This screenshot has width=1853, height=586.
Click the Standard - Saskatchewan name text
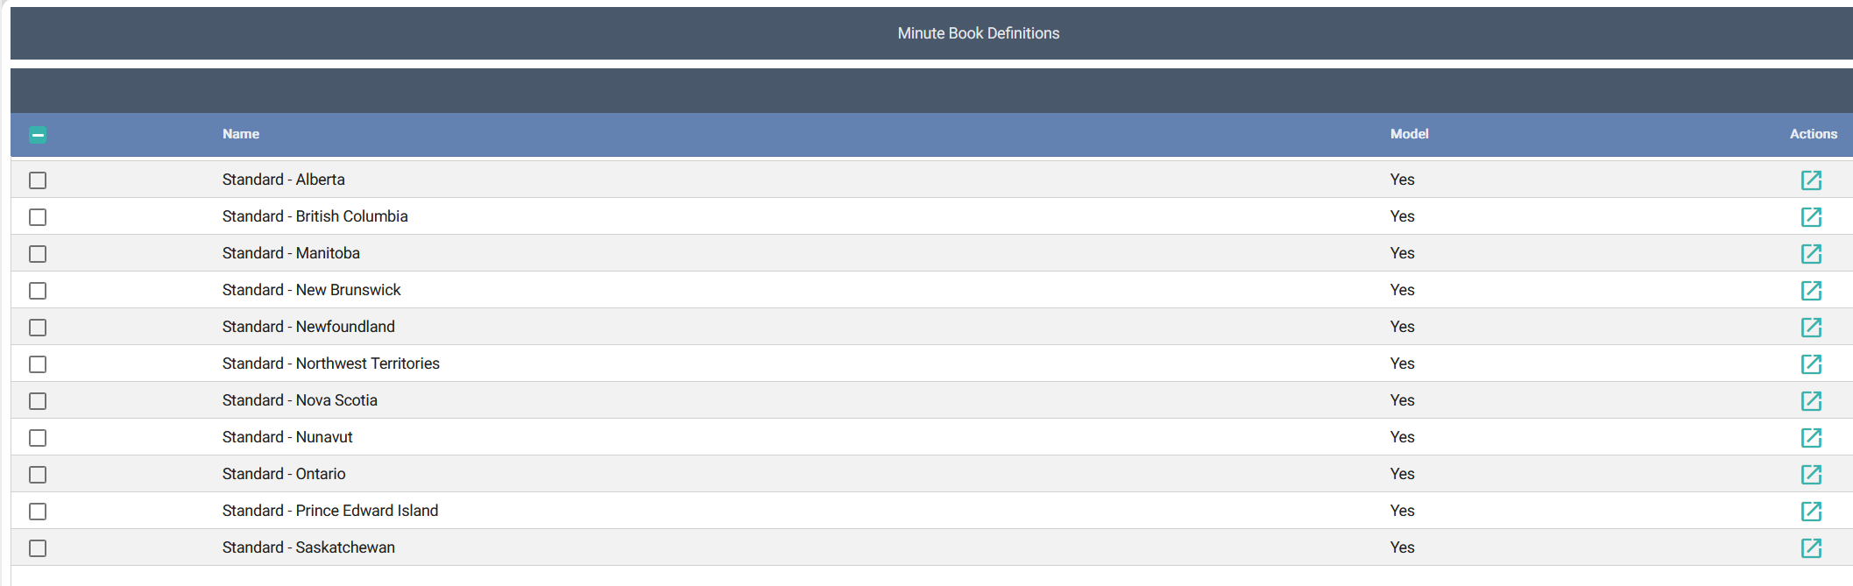(x=308, y=547)
